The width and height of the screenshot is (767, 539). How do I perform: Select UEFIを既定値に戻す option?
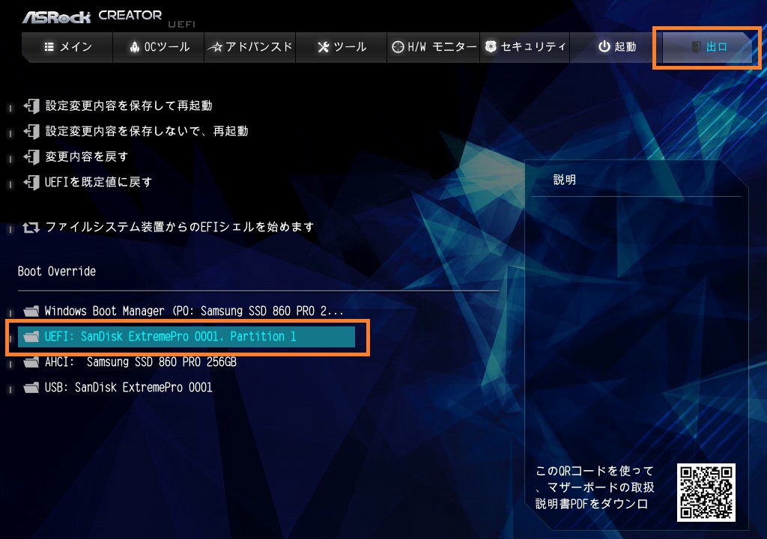pyautogui.click(x=98, y=182)
